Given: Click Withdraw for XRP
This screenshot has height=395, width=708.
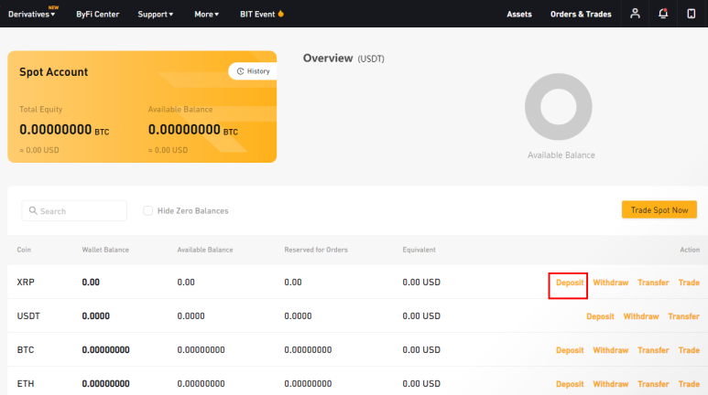Looking at the screenshot, I should [611, 283].
